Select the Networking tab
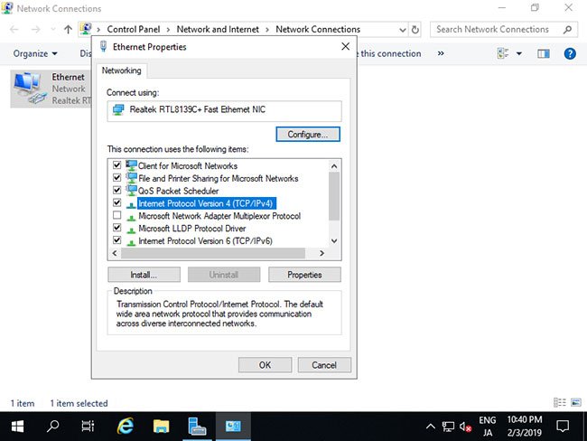Screen dimensions: 587x441 point(121,70)
